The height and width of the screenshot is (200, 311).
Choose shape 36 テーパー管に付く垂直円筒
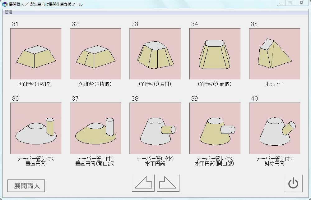tap(36, 128)
